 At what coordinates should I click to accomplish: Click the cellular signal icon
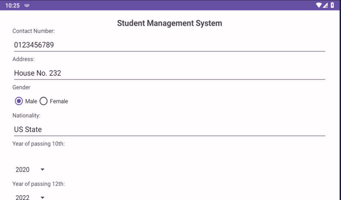click(x=325, y=5)
